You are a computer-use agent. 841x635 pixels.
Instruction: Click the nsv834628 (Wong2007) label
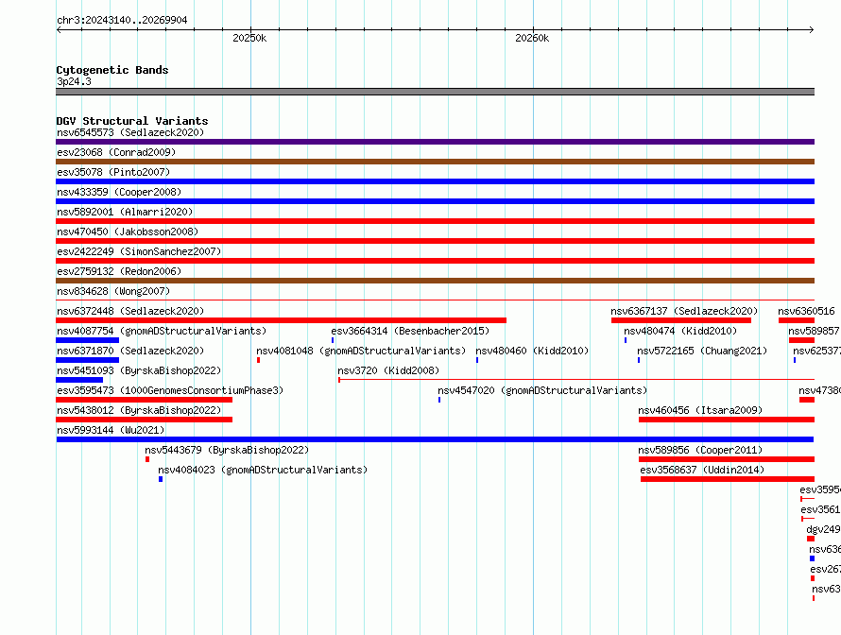pos(113,291)
